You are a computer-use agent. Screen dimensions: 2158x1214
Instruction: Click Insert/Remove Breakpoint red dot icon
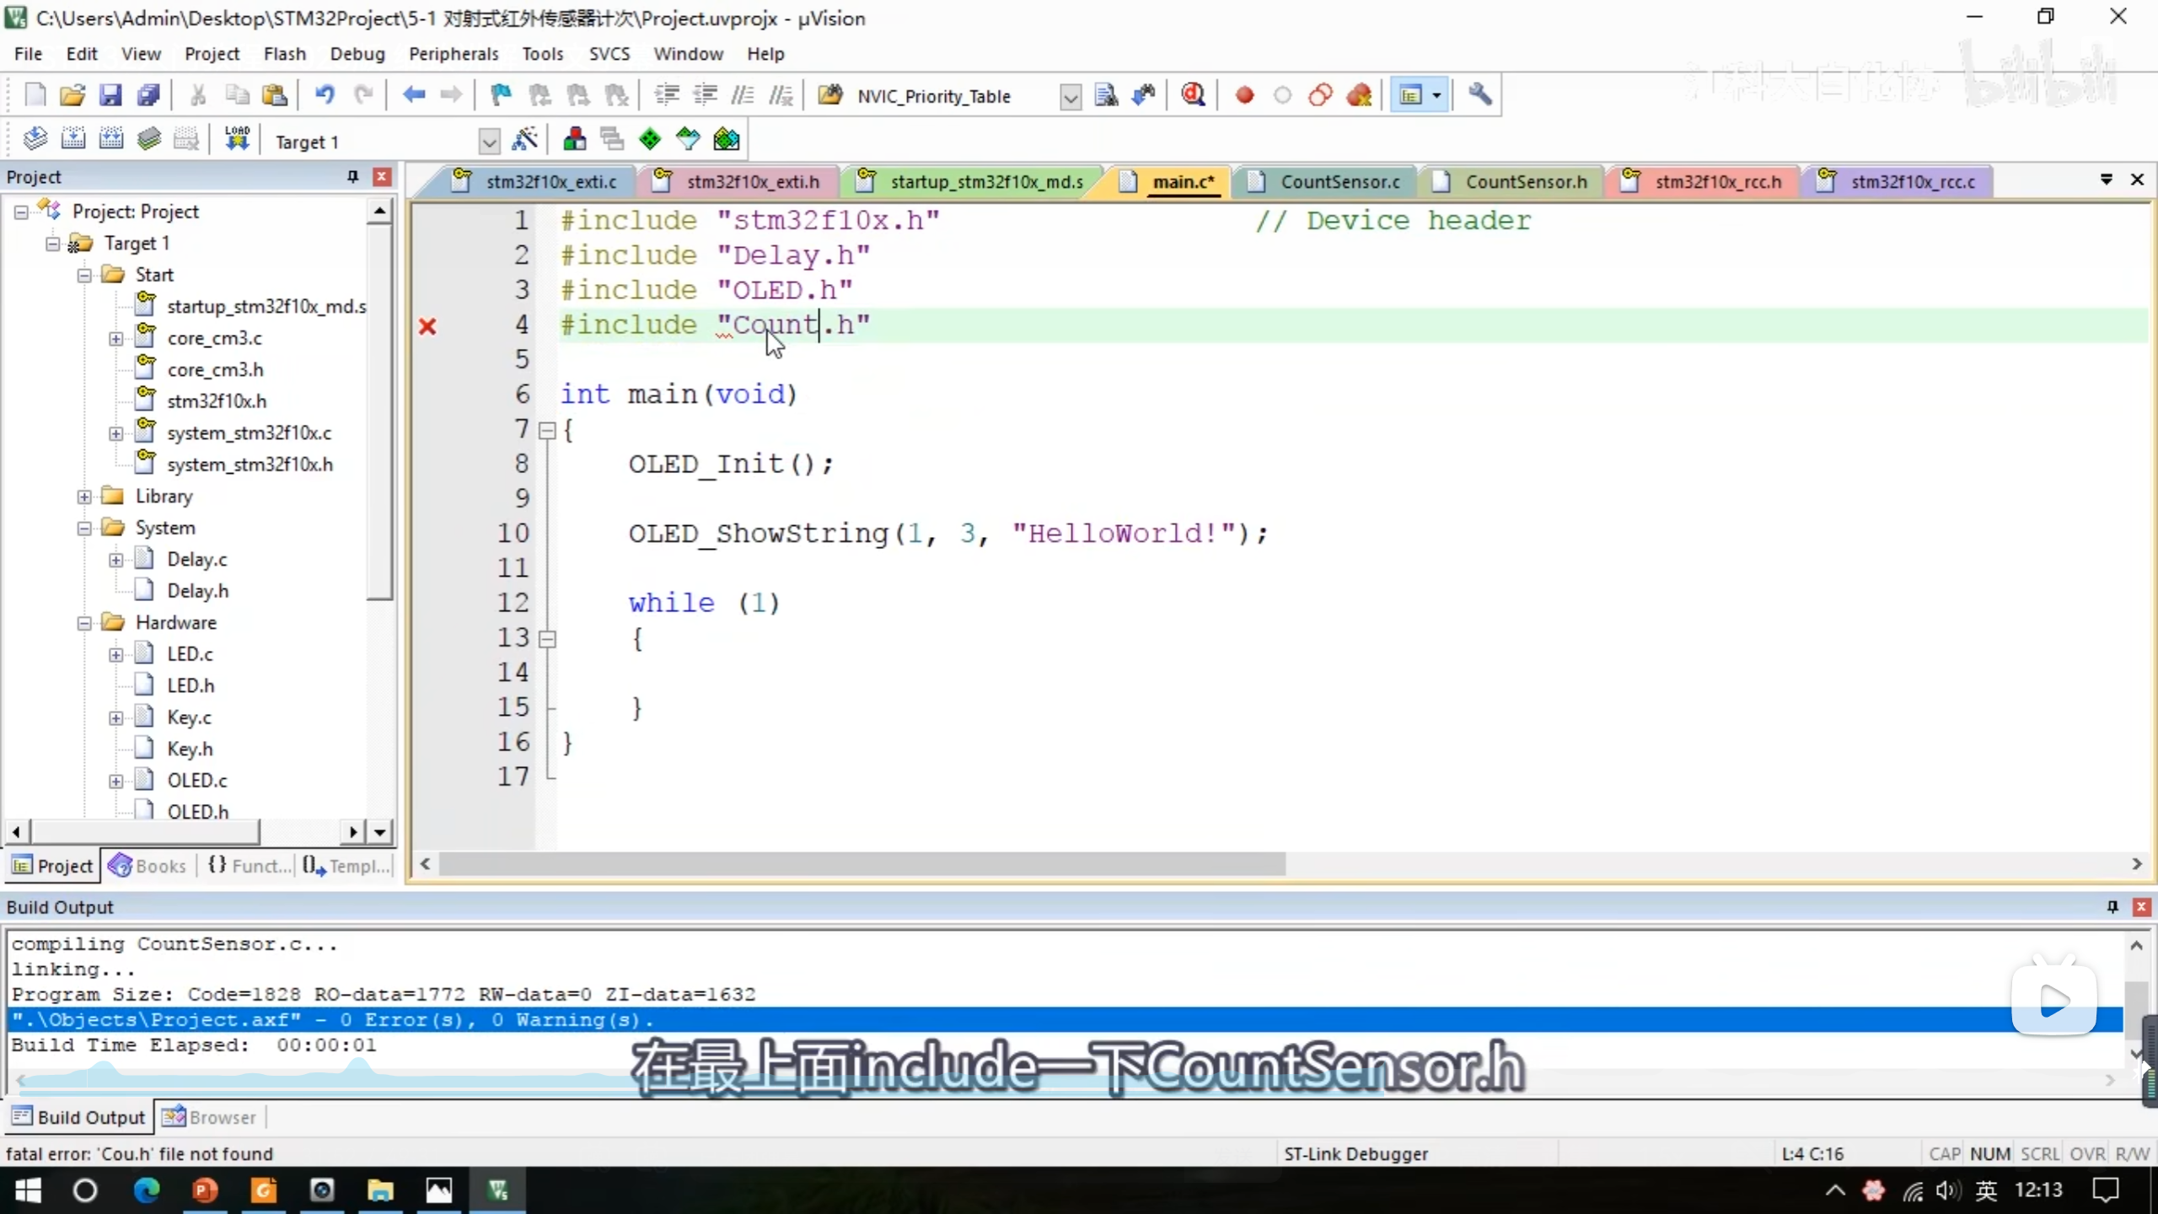[x=1244, y=95]
